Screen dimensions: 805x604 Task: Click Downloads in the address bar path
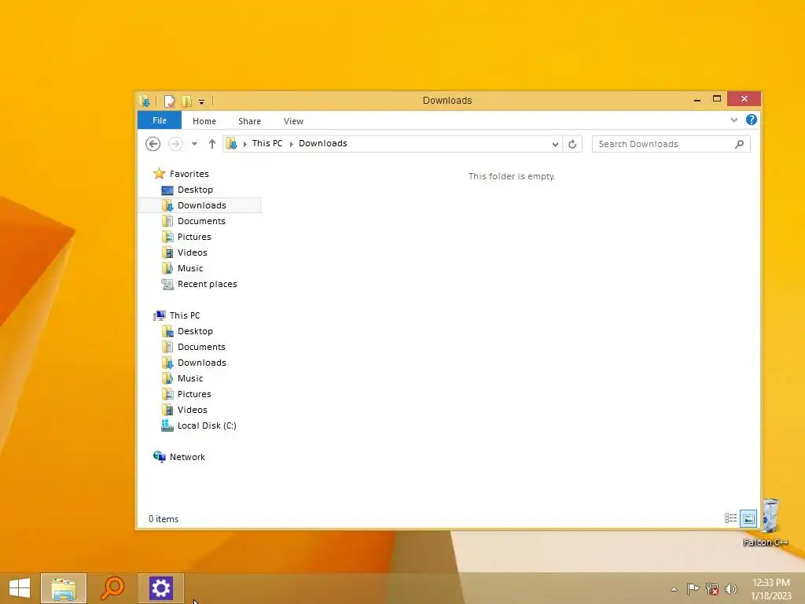tap(323, 143)
